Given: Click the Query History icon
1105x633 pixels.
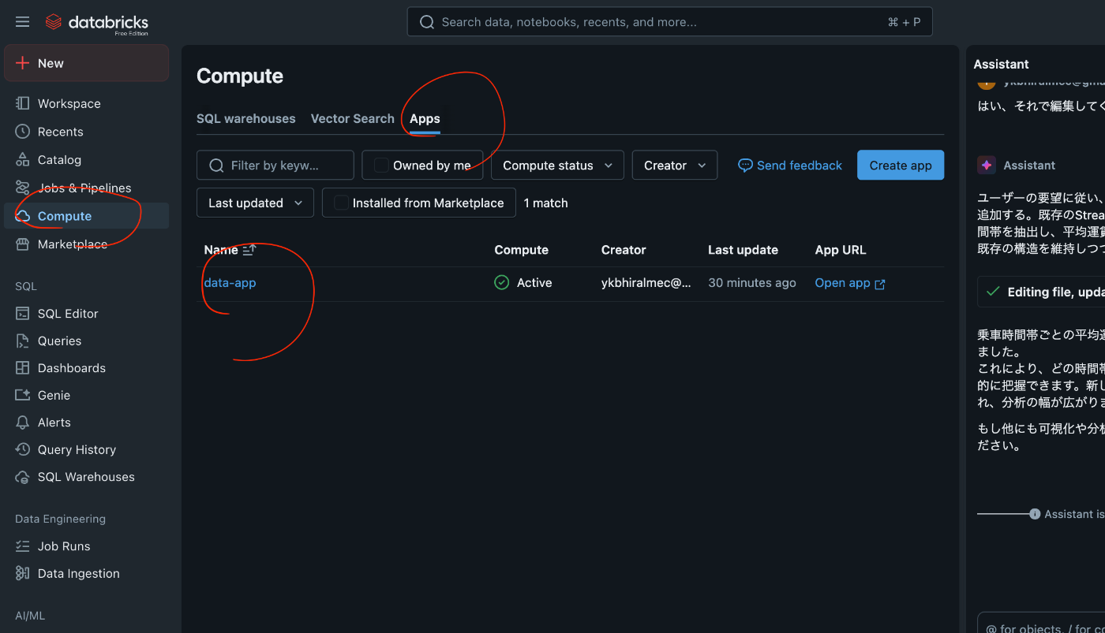Looking at the screenshot, I should tap(23, 449).
